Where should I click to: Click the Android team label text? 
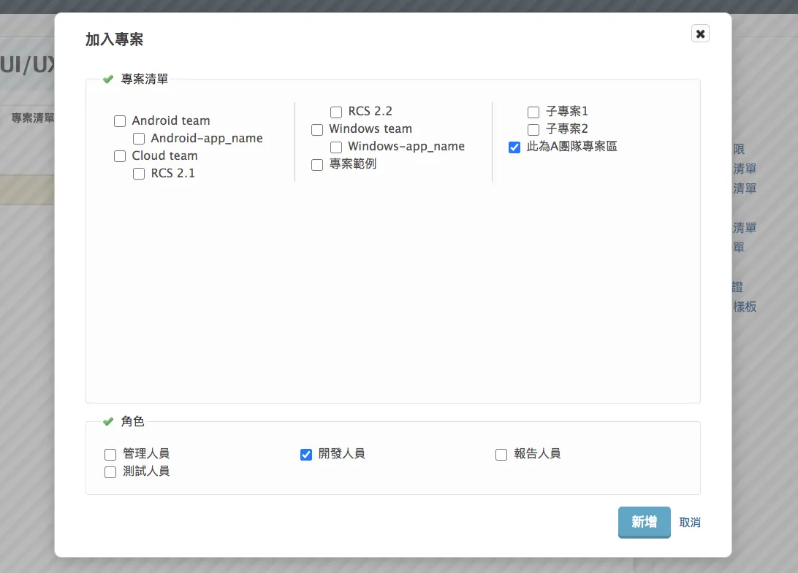click(x=171, y=120)
